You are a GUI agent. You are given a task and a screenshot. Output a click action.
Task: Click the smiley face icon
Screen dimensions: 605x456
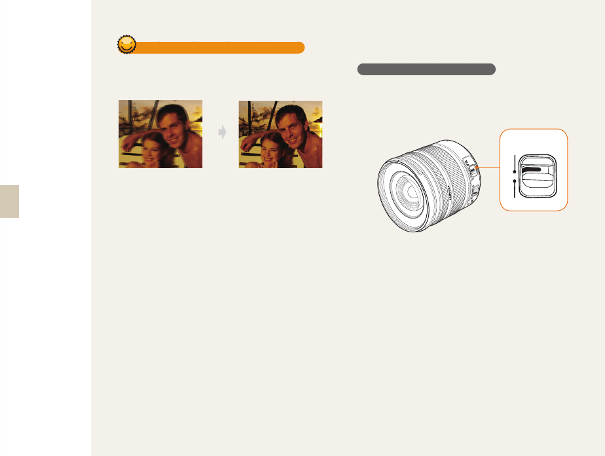(126, 44)
